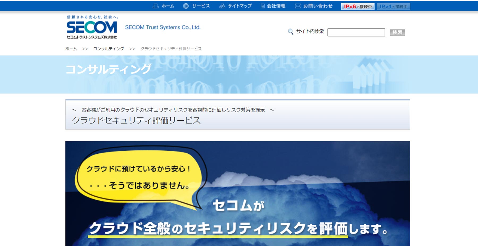Screen dimensions: 478x246
Task: Open the お問い合わせ top menu item
Action: [318, 6]
